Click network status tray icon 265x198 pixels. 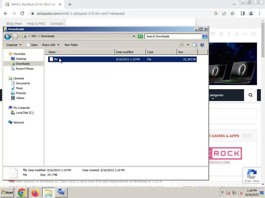click(x=234, y=192)
